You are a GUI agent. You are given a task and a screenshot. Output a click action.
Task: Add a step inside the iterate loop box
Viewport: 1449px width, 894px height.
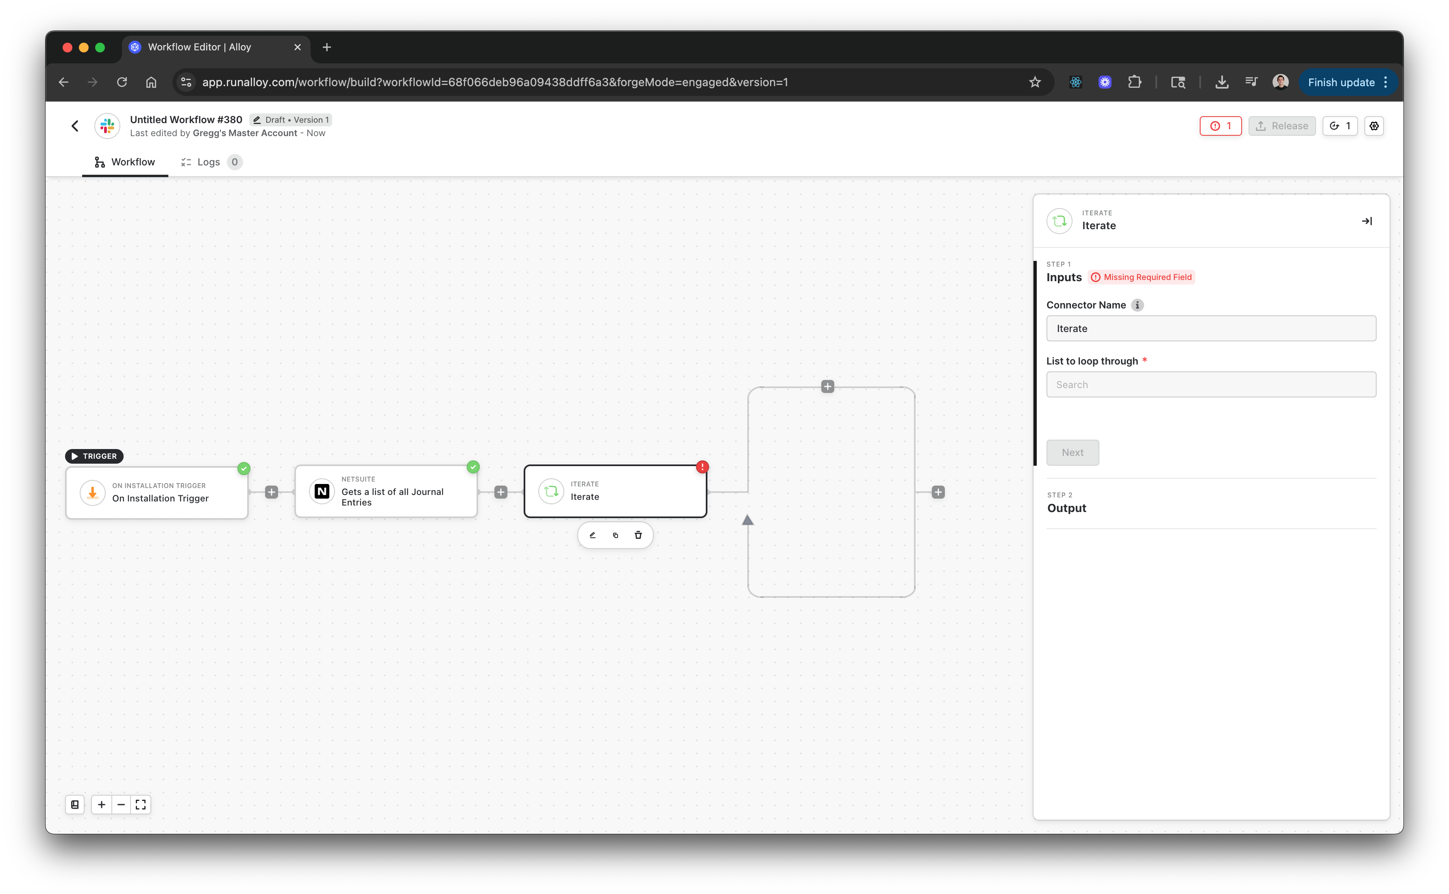pyautogui.click(x=827, y=386)
